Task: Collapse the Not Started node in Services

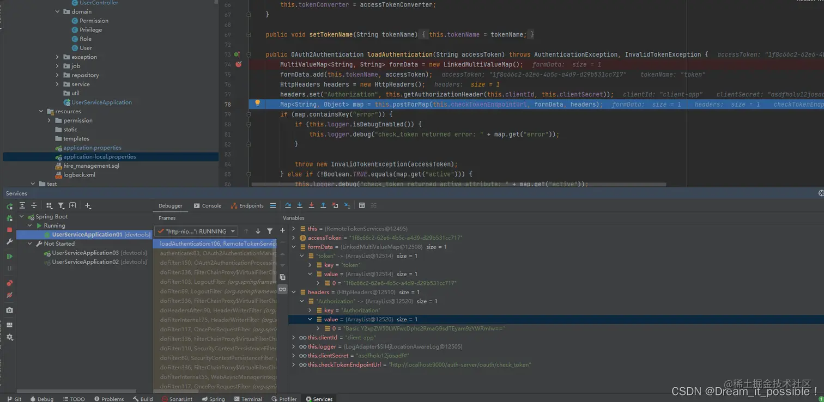Action: (x=31, y=243)
